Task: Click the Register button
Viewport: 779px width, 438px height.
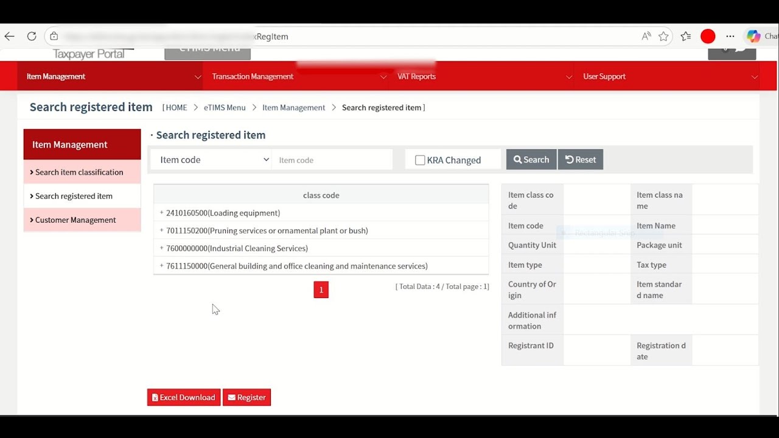Action: (x=246, y=397)
